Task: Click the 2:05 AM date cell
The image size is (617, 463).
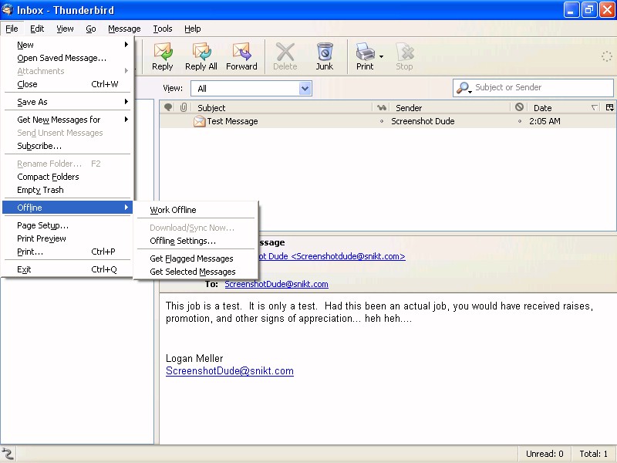Action: pos(545,121)
